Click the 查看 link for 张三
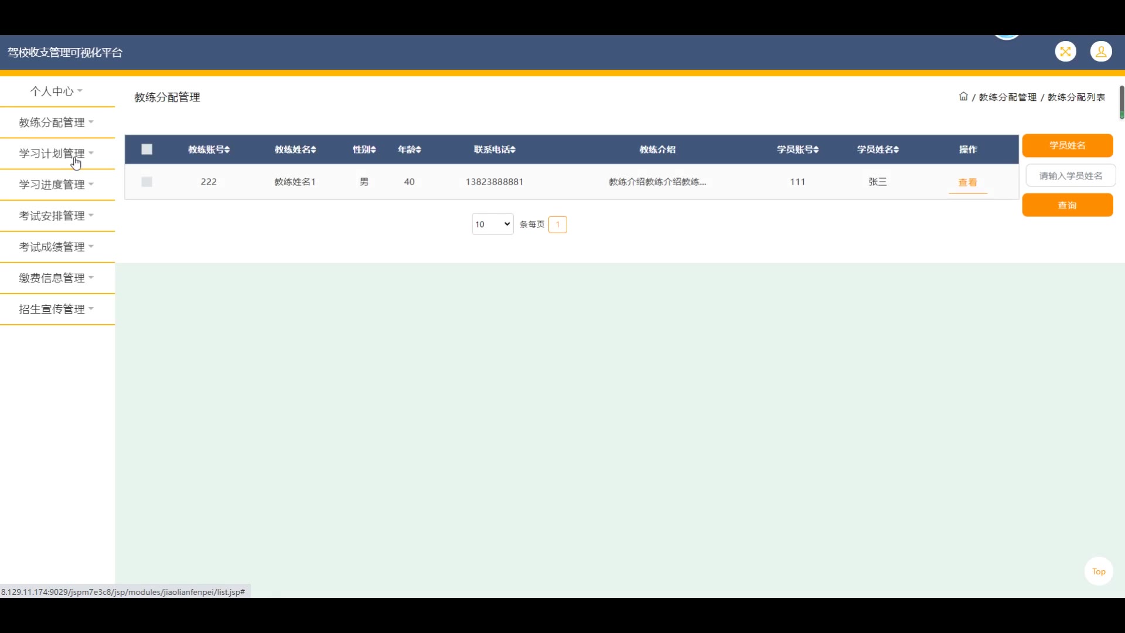The image size is (1125, 633). (967, 182)
